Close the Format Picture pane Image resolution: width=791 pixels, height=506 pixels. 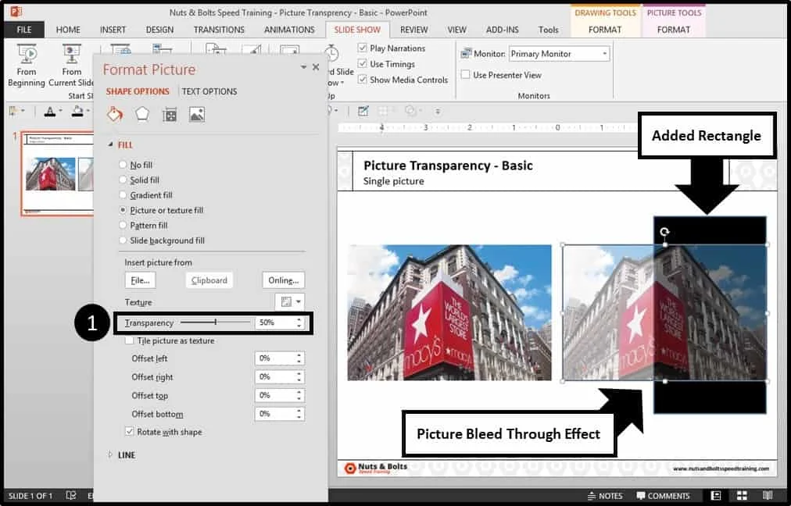(x=316, y=67)
